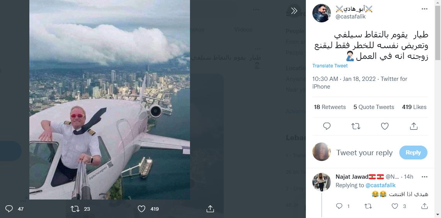Click the retweet icon below the photo
The width and height of the screenshot is (441, 218).
pyautogui.click(x=75, y=209)
